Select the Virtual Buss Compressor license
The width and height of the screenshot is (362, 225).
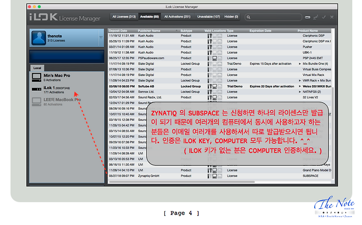[x=220, y=69]
